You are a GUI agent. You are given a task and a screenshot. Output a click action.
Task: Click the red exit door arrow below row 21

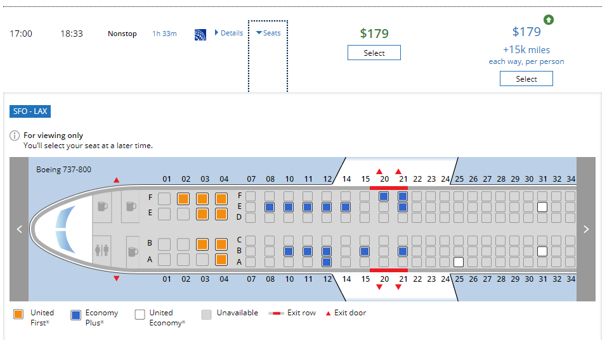tap(398, 287)
